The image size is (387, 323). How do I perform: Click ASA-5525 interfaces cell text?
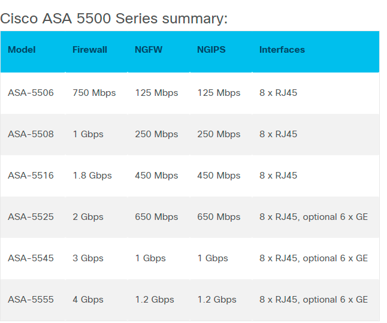point(313,217)
